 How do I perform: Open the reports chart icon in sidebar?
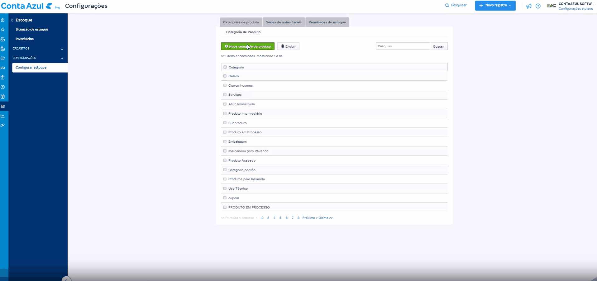(x=3, y=116)
